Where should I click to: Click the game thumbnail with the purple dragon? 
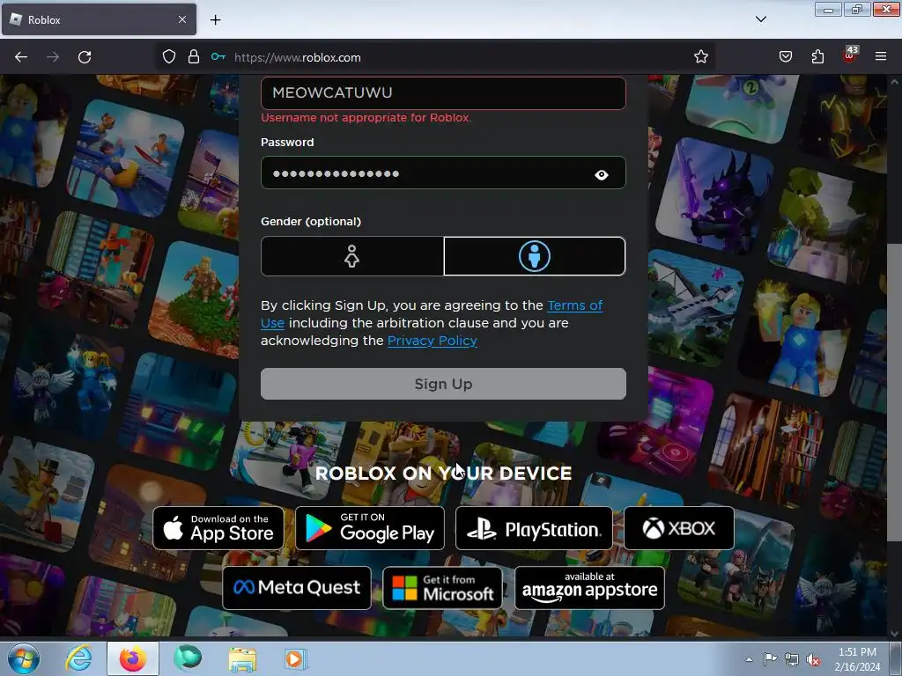click(x=713, y=195)
